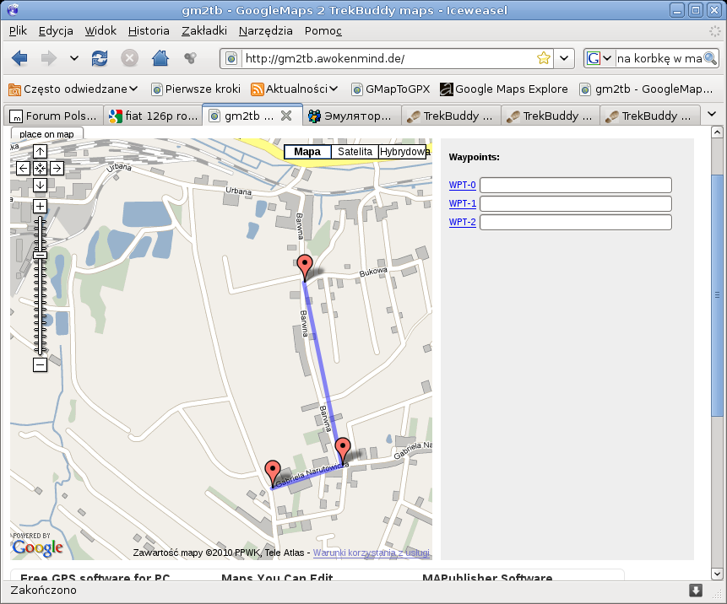Screen dimensions: 727x604
Task: Open the WPT-0 waypoint link
Action: point(462,185)
